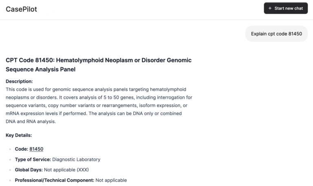
Task: Click the CPT Code 81450 response heading
Action: (x=98, y=60)
